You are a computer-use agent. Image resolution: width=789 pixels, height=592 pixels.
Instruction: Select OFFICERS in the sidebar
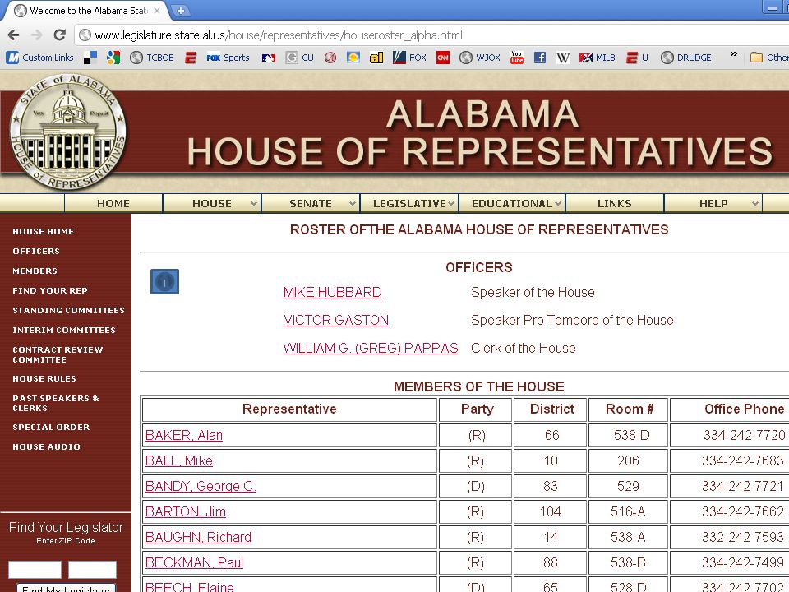(x=36, y=252)
